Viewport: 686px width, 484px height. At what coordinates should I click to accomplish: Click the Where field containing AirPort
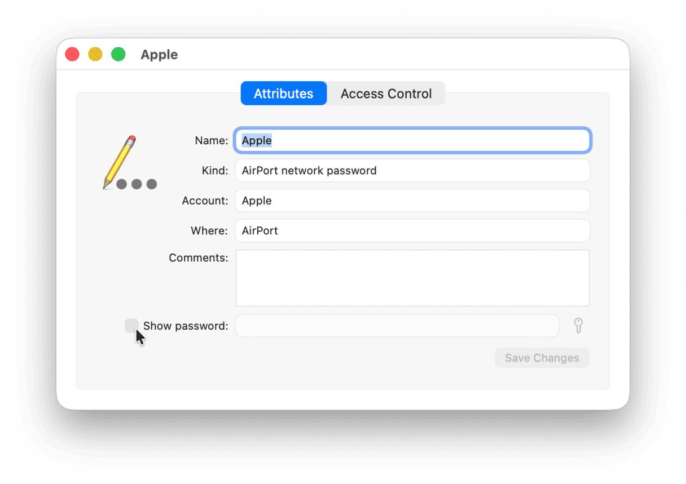(412, 230)
